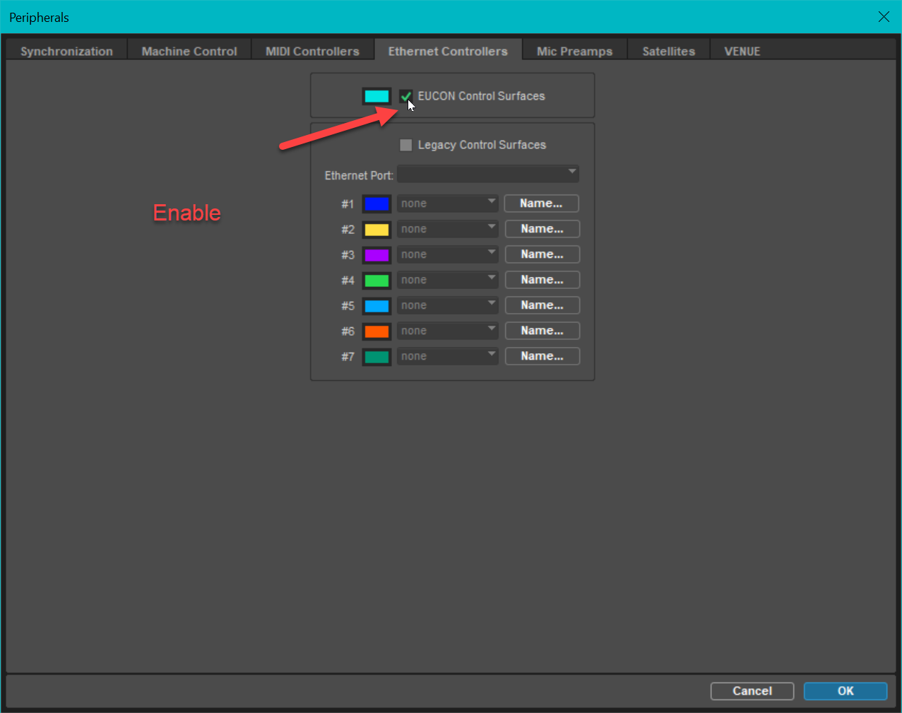This screenshot has width=902, height=713.
Task: Click the purple swatch for controller #3
Action: 376,255
